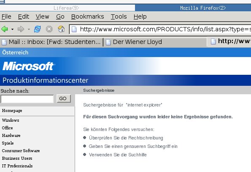Click the GO search button

click(64, 98)
